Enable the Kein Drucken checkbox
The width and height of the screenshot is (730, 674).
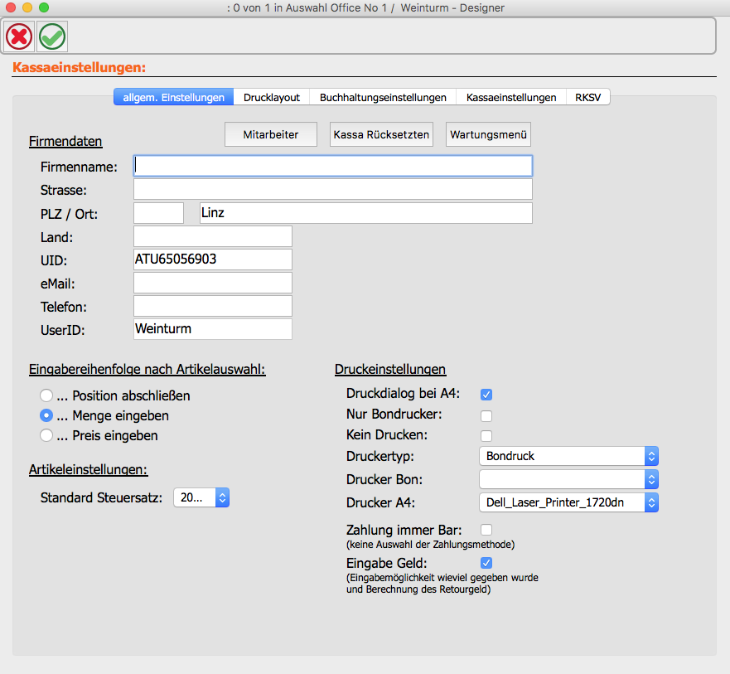coord(486,435)
